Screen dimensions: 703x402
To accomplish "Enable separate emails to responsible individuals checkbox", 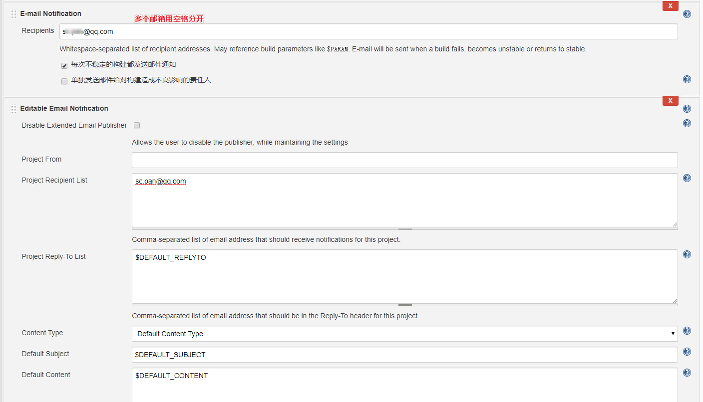I will [64, 81].
